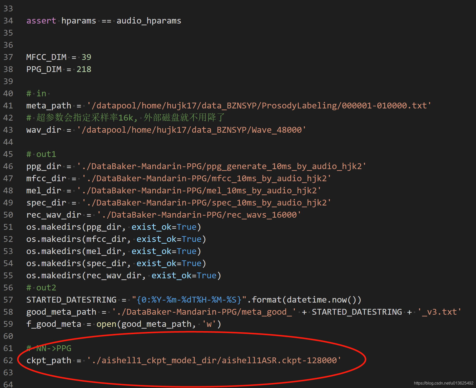Click mel_dir variable on line 48
The width and height of the screenshot is (476, 388).
[x=44, y=191]
